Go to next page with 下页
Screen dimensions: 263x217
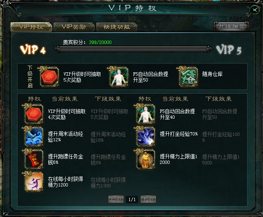[148, 199]
